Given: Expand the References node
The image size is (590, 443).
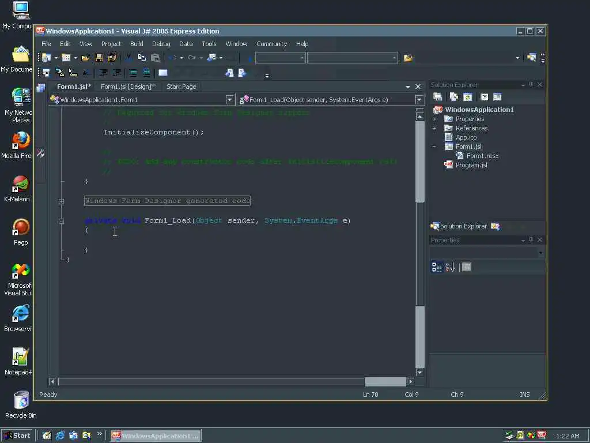Looking at the screenshot, I should click(x=434, y=129).
